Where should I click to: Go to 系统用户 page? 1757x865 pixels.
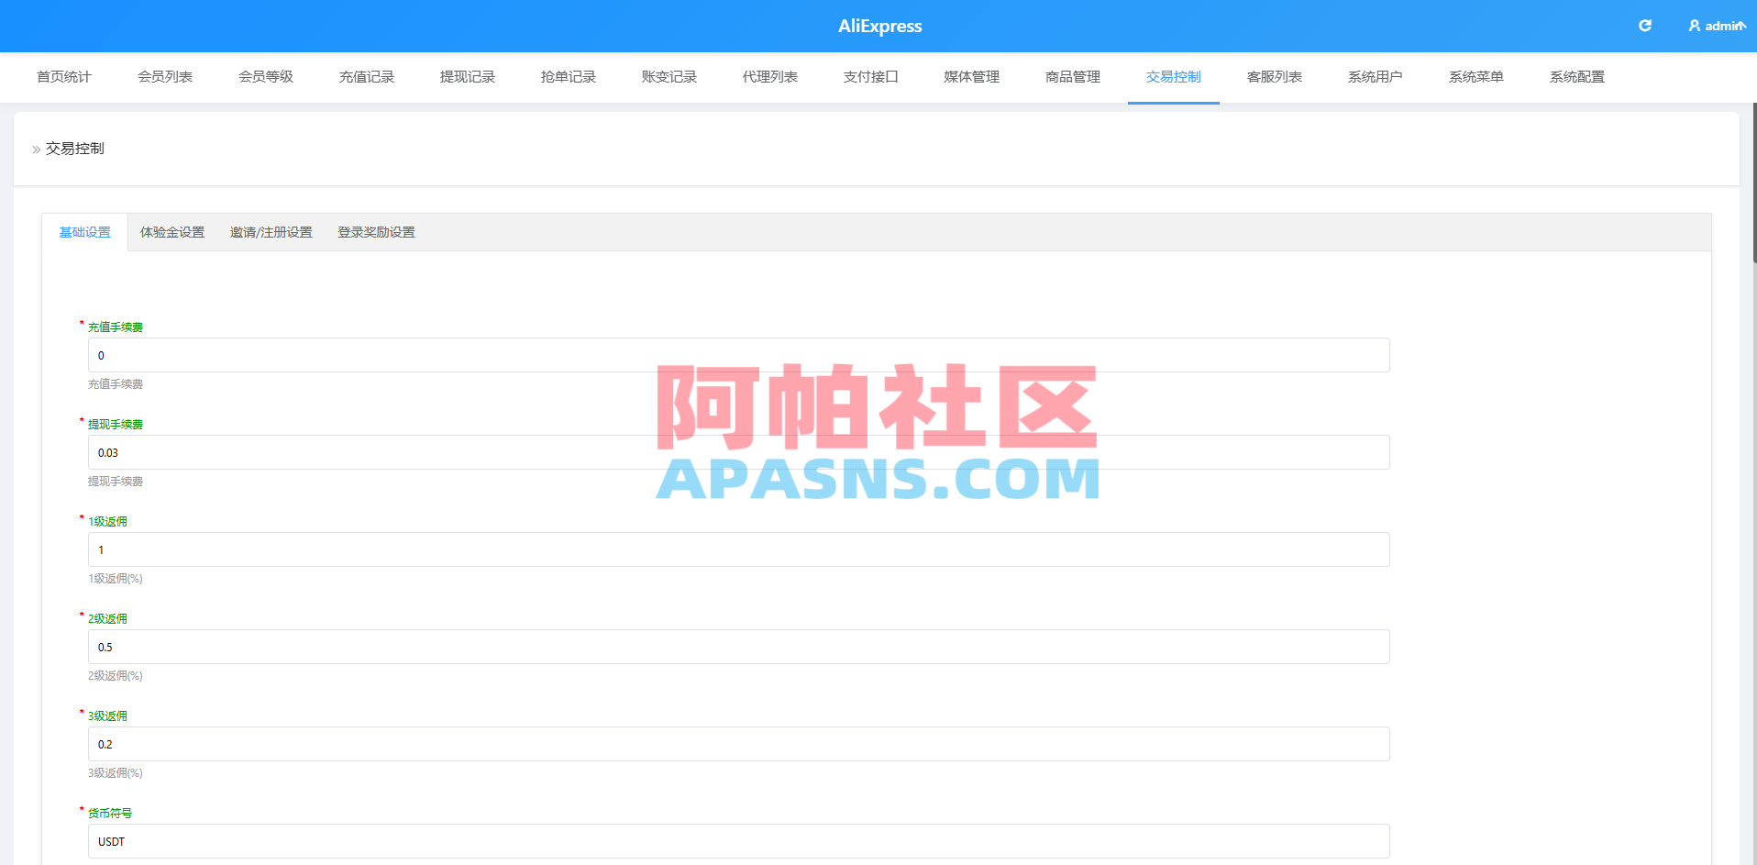coord(1376,77)
